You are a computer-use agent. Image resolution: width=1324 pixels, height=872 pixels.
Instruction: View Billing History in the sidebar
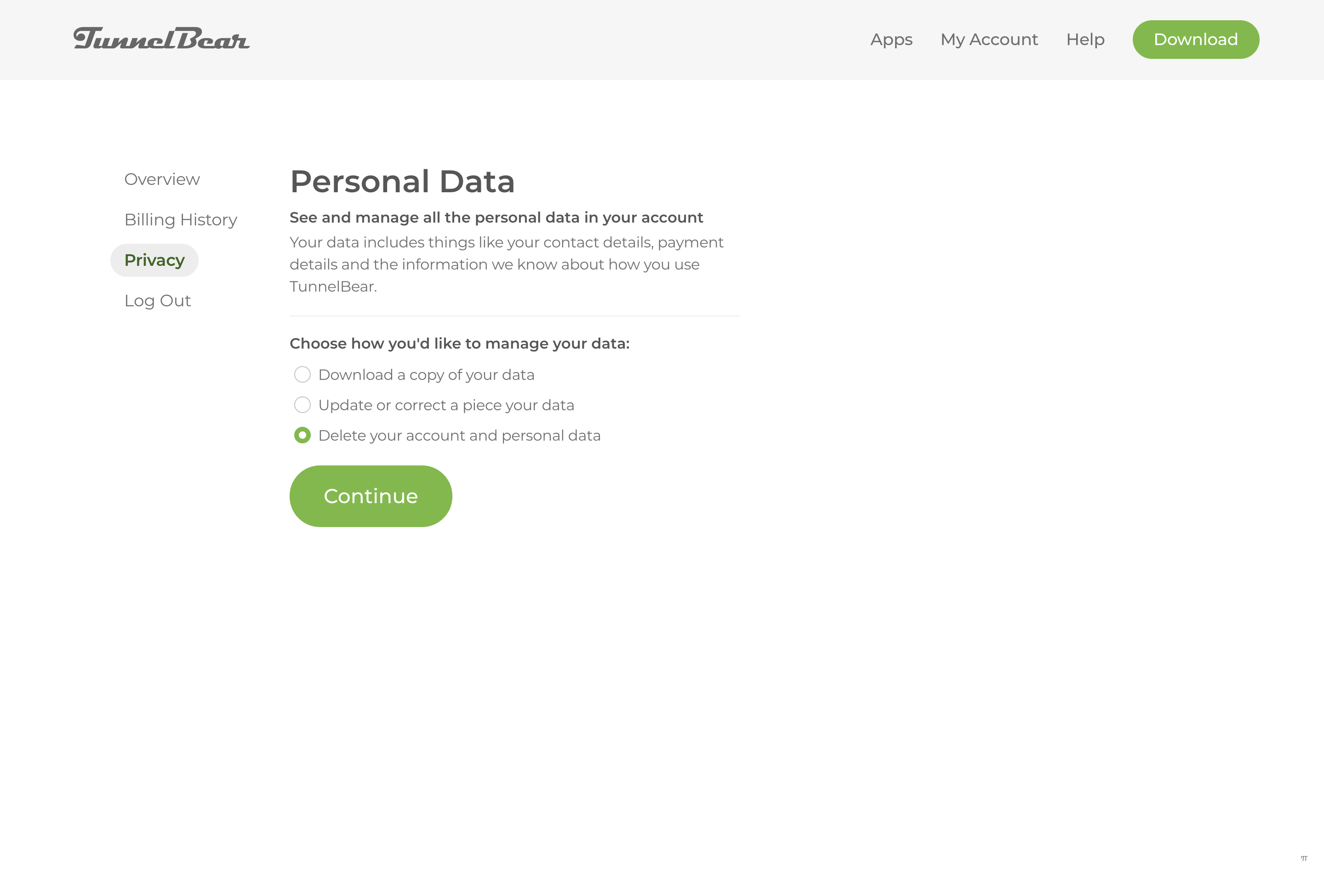click(181, 220)
